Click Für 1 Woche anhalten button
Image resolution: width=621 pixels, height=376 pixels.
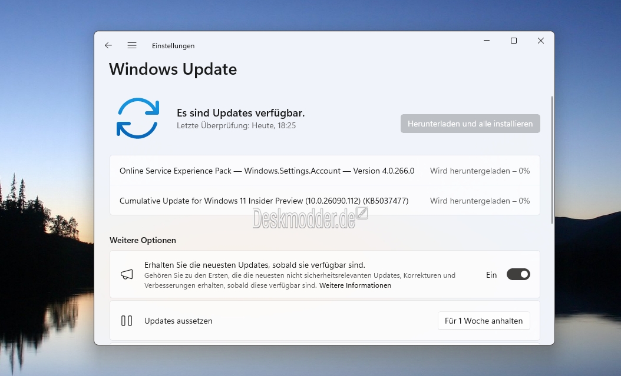click(484, 321)
